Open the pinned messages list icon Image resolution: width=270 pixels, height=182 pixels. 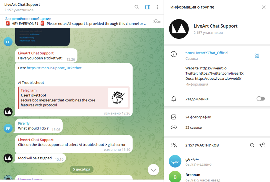[x=157, y=21]
